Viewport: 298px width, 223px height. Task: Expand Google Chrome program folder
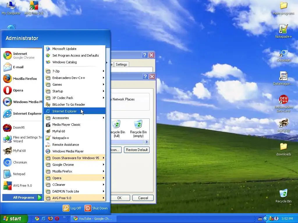click(75, 165)
